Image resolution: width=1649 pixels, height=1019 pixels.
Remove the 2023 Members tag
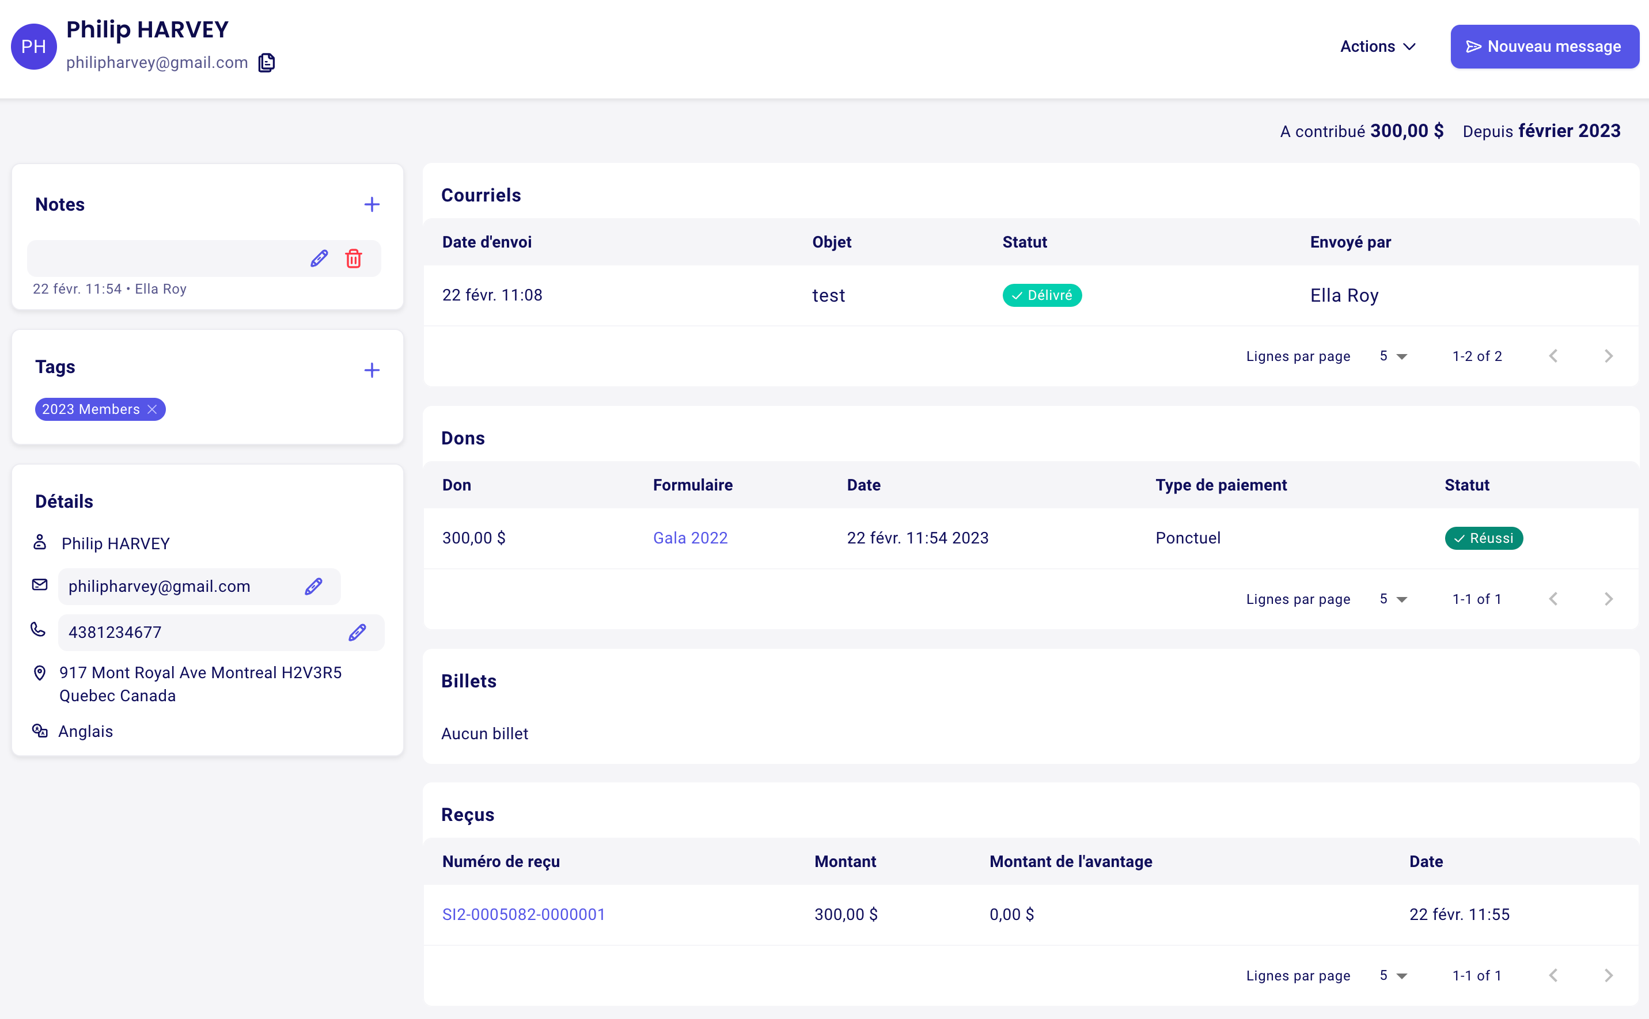(153, 409)
